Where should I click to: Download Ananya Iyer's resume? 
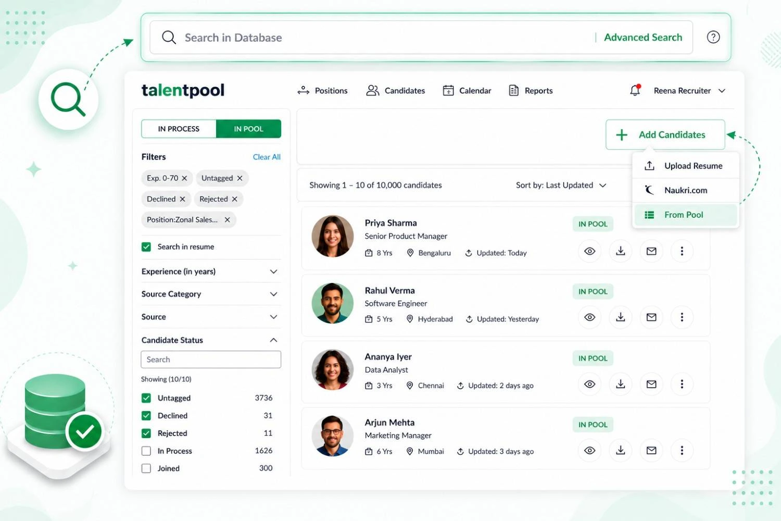pos(621,384)
